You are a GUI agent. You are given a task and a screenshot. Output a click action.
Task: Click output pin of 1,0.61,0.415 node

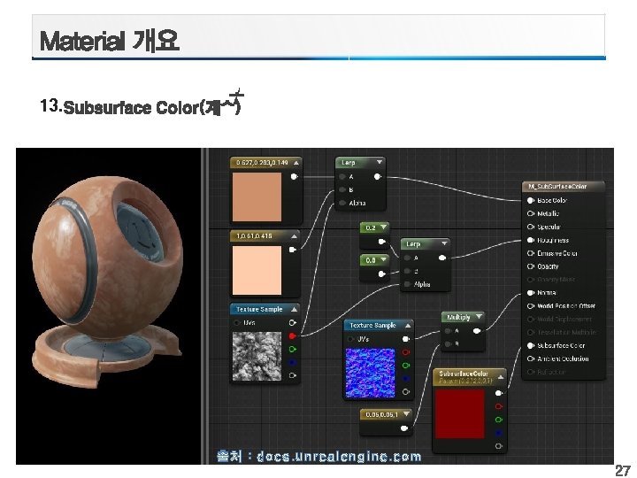pyautogui.click(x=293, y=250)
